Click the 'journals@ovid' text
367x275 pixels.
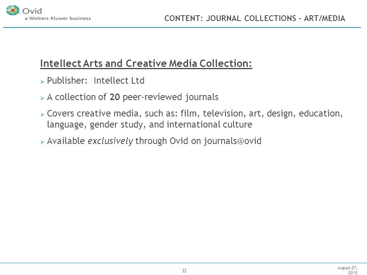tap(232, 141)
